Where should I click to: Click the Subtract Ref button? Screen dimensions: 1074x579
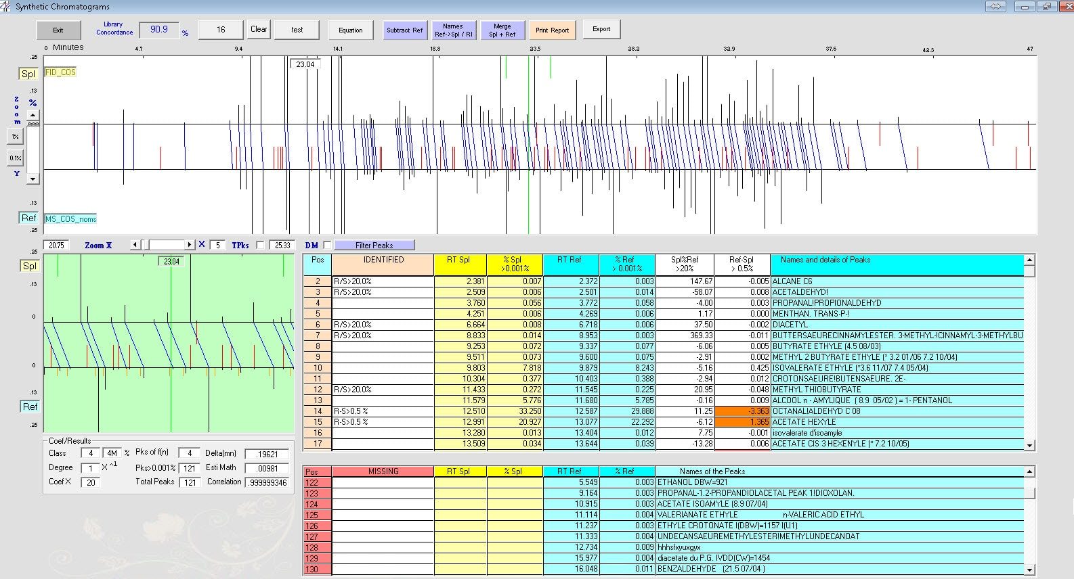click(x=404, y=30)
